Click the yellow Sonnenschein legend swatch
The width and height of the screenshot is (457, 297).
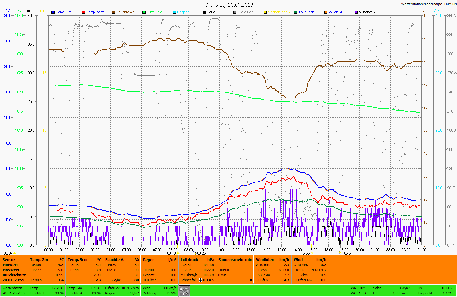(265, 12)
